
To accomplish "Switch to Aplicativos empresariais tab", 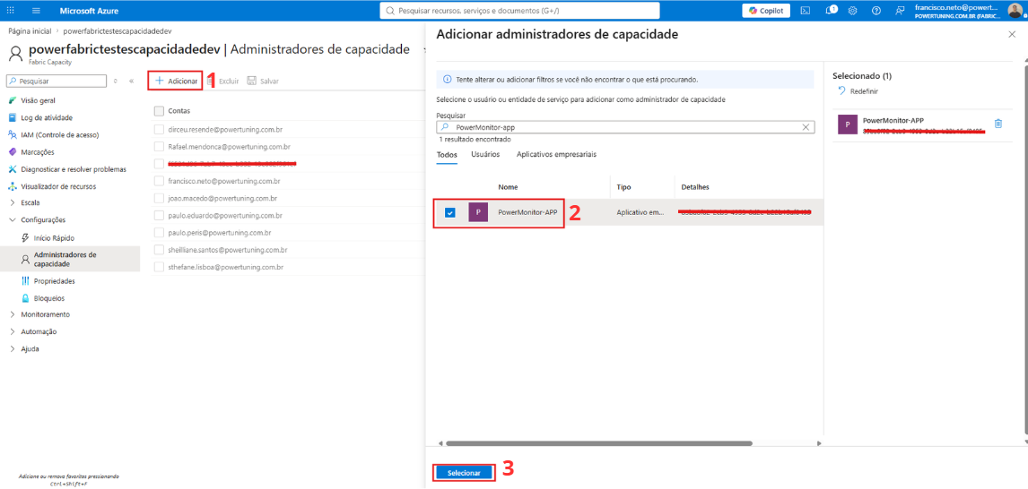I will coord(557,154).
